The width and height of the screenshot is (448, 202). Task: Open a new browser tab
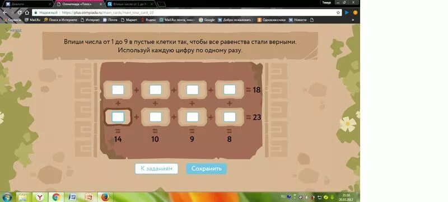click(161, 4)
